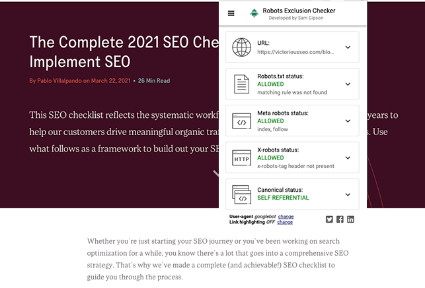Expand the X-robots status chevron

tap(348, 158)
